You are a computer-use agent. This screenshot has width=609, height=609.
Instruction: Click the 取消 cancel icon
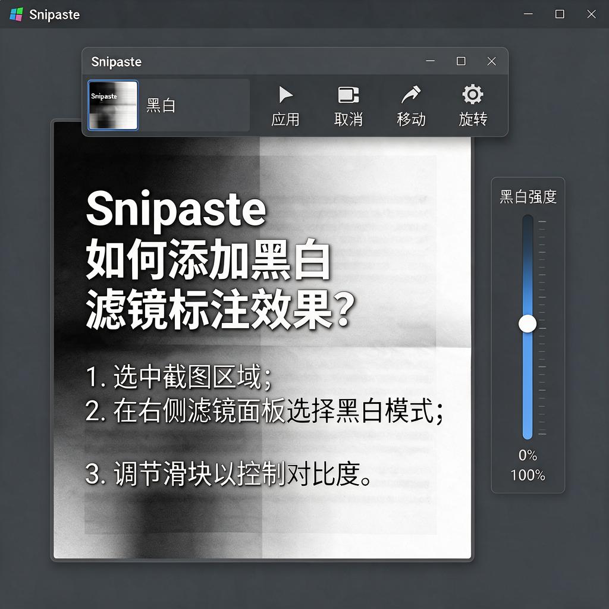(349, 95)
